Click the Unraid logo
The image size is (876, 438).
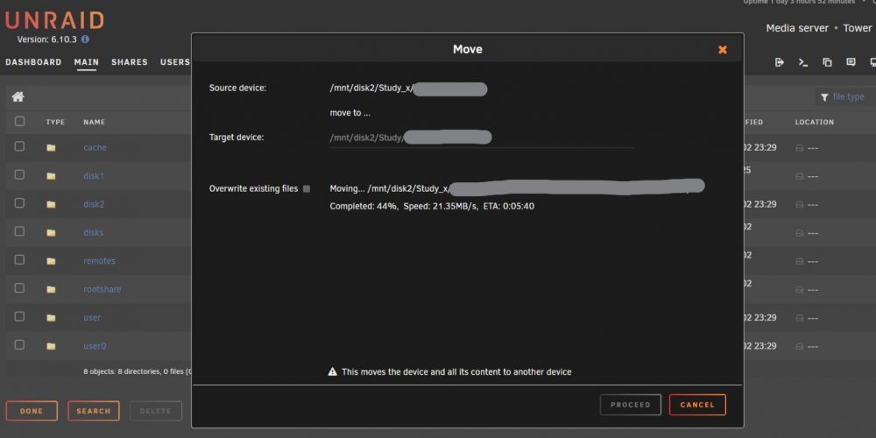(x=54, y=21)
